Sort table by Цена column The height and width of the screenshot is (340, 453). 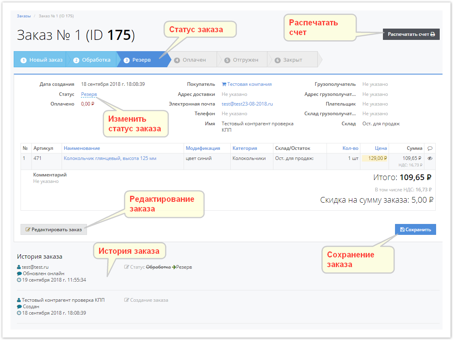pos(381,148)
